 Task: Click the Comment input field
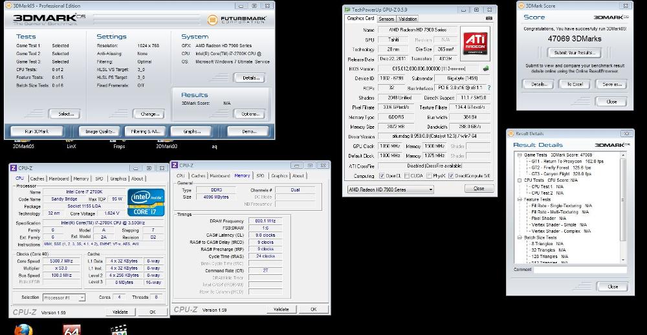click(580, 270)
